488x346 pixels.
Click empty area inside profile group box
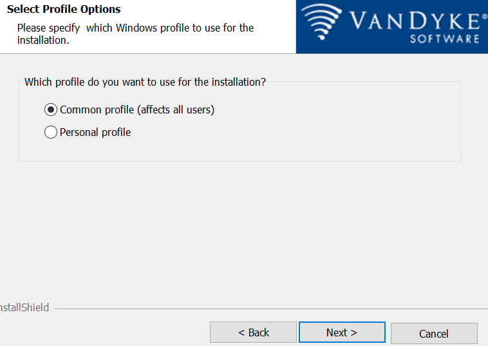click(x=322, y=129)
